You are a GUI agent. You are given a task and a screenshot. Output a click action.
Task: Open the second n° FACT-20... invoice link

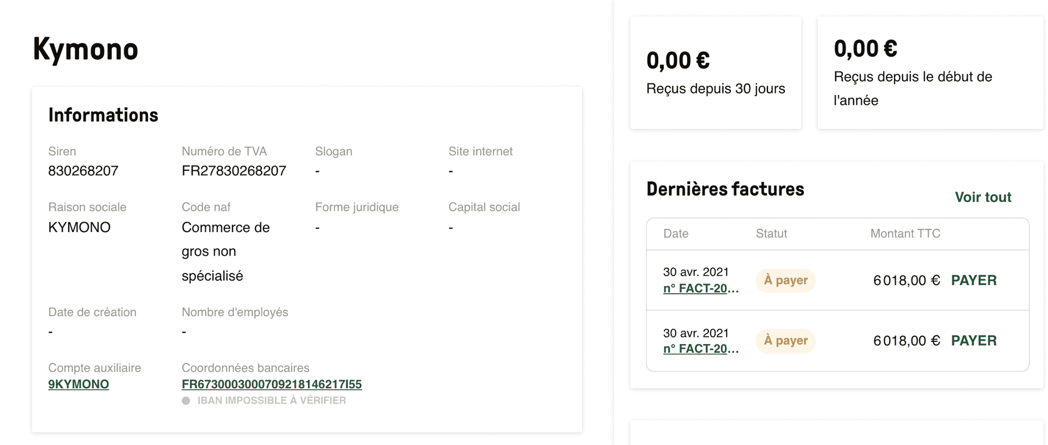tap(701, 348)
